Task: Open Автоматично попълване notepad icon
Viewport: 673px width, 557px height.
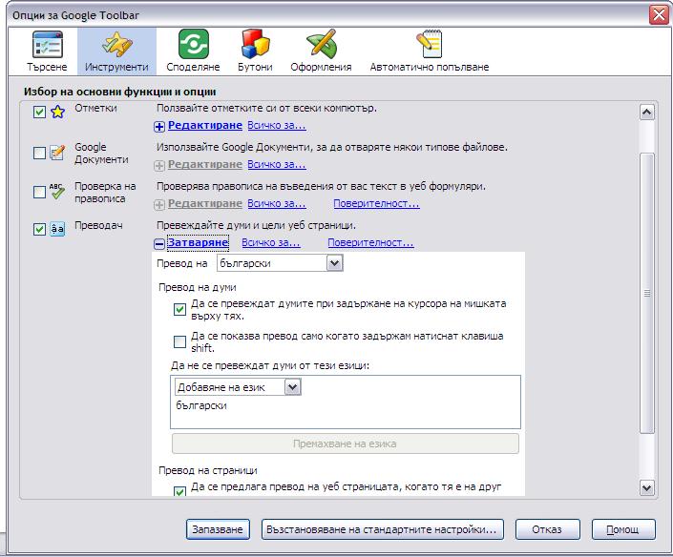Action: point(430,44)
